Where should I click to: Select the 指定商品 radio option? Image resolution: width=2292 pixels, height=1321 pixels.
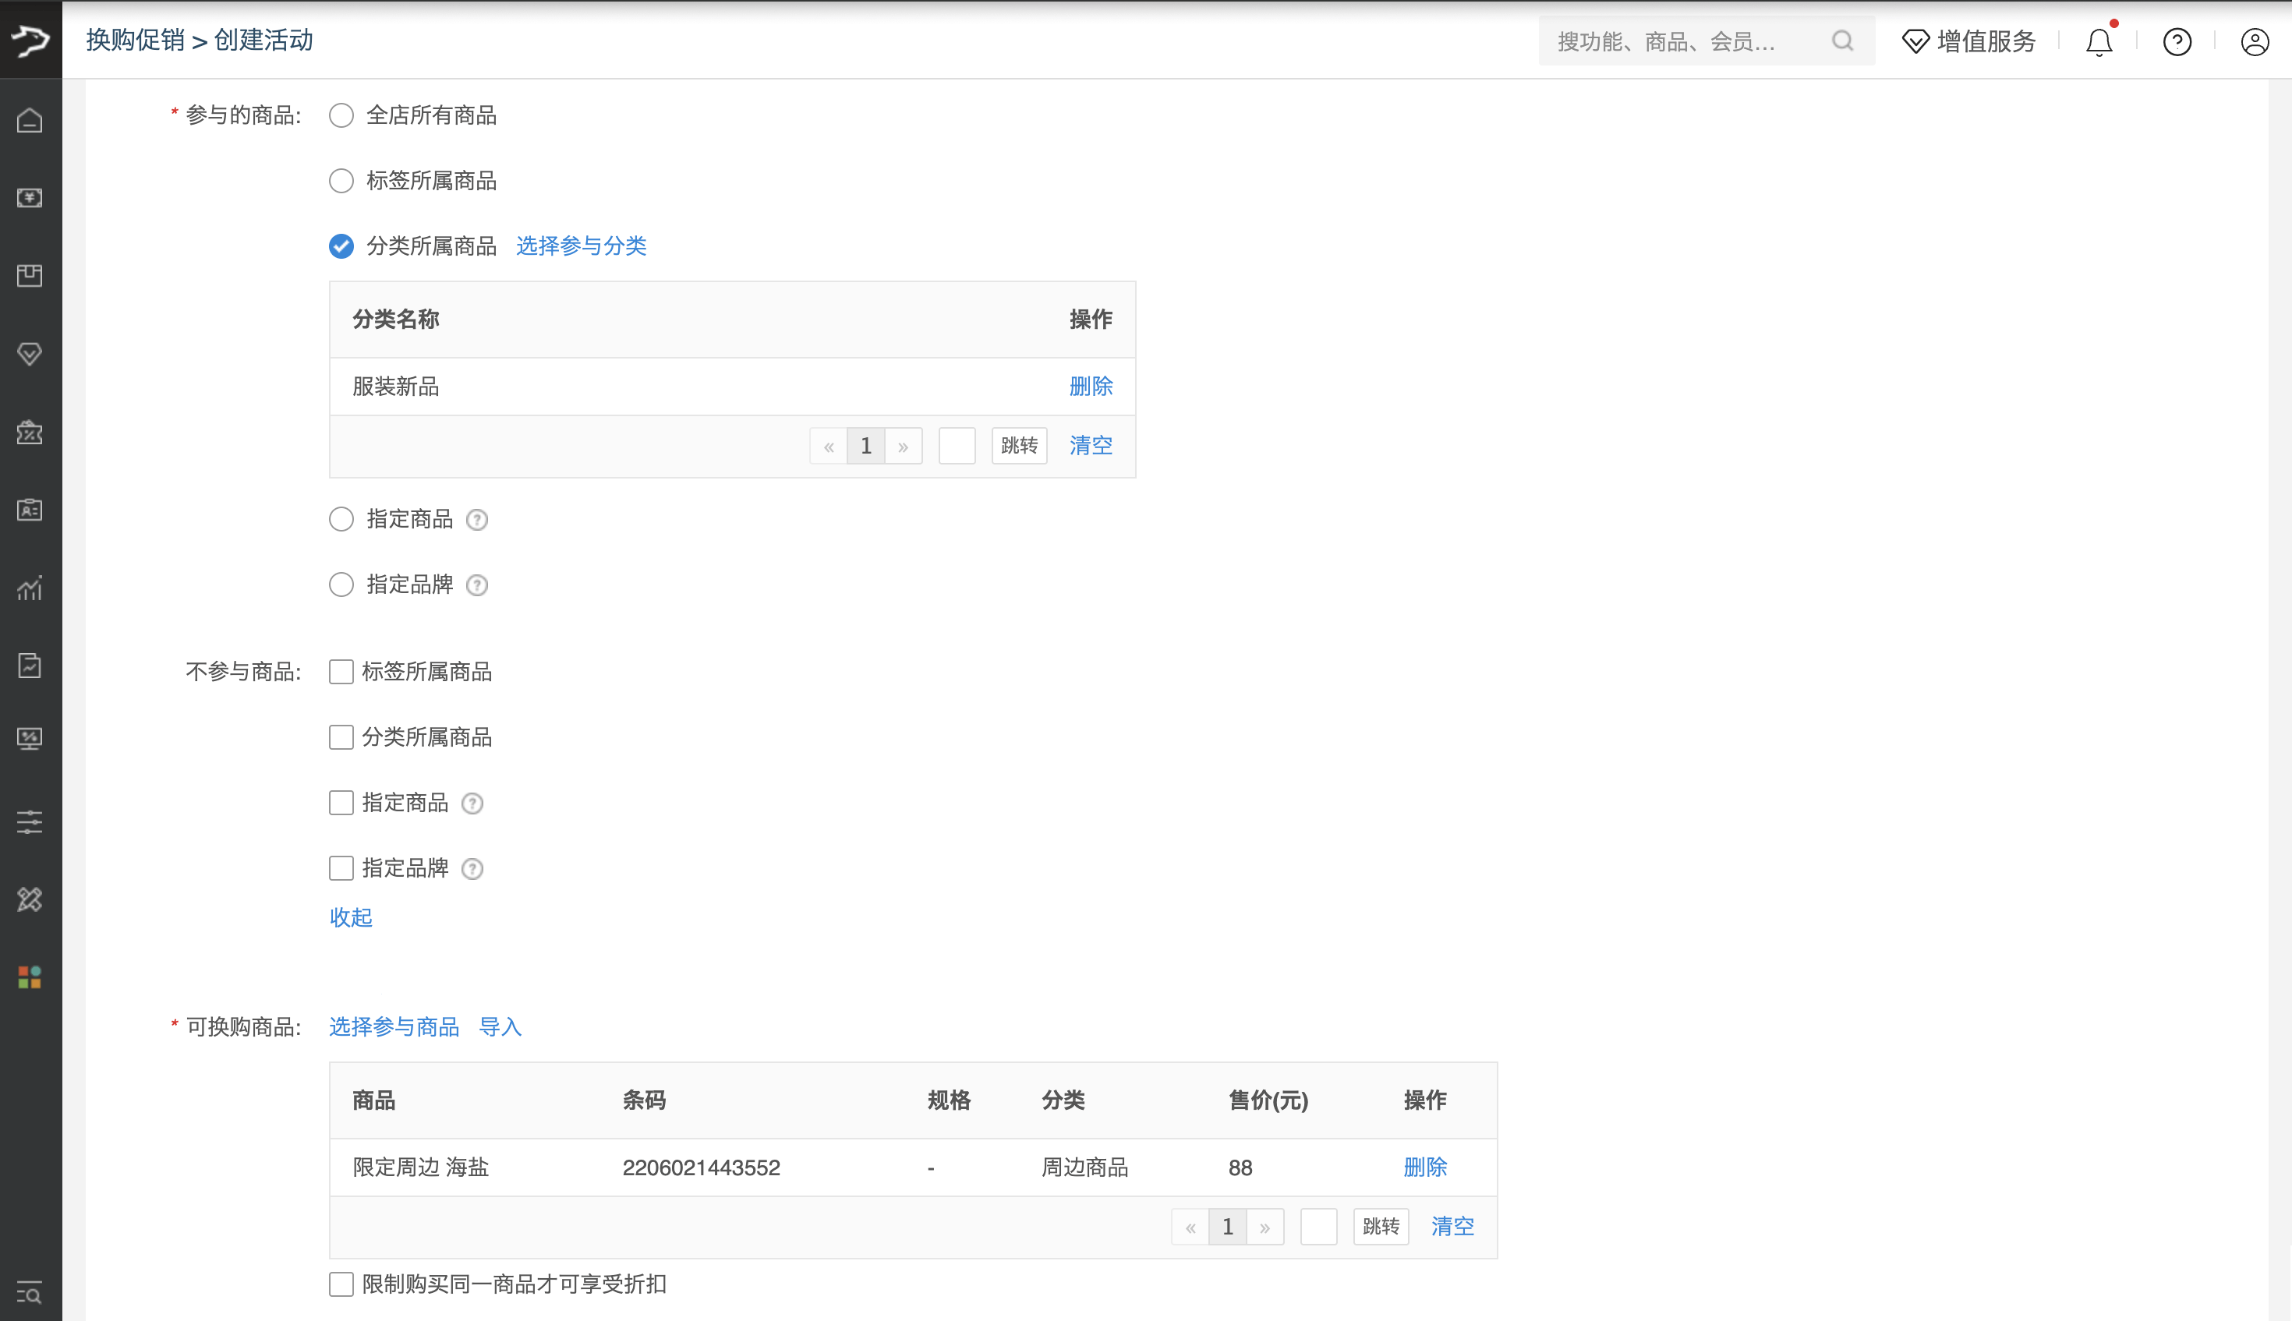tap(341, 519)
